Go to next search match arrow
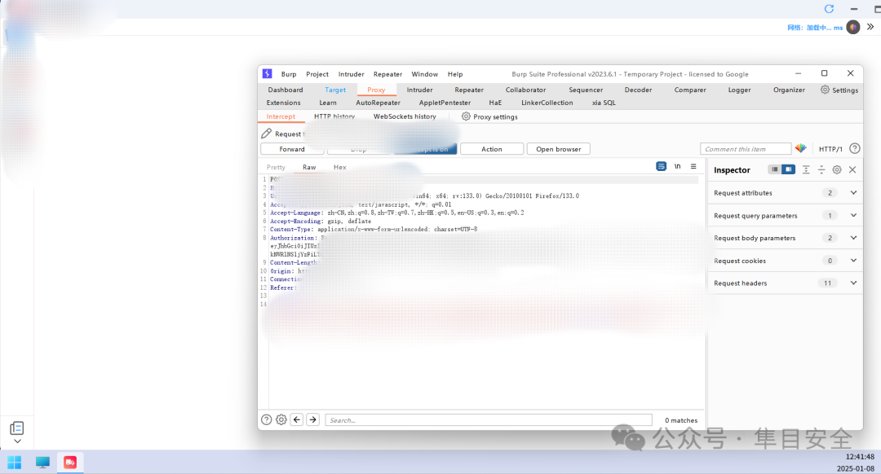881x474 pixels. [x=313, y=419]
